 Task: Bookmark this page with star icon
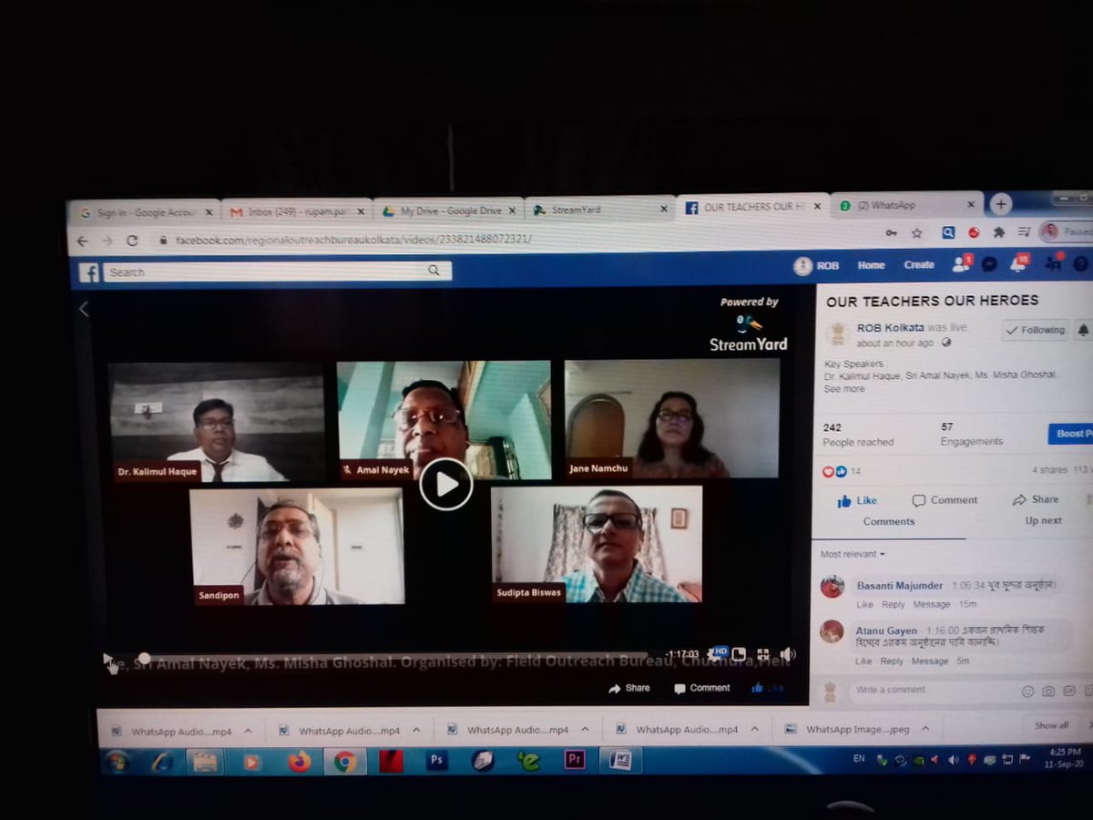click(916, 233)
